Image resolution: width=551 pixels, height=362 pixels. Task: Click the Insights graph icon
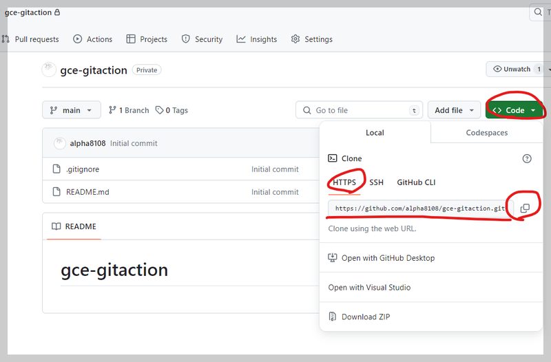(240, 39)
